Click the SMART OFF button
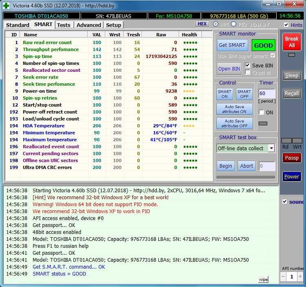 click(244, 94)
